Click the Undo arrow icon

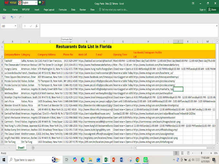click(x=12, y=17)
